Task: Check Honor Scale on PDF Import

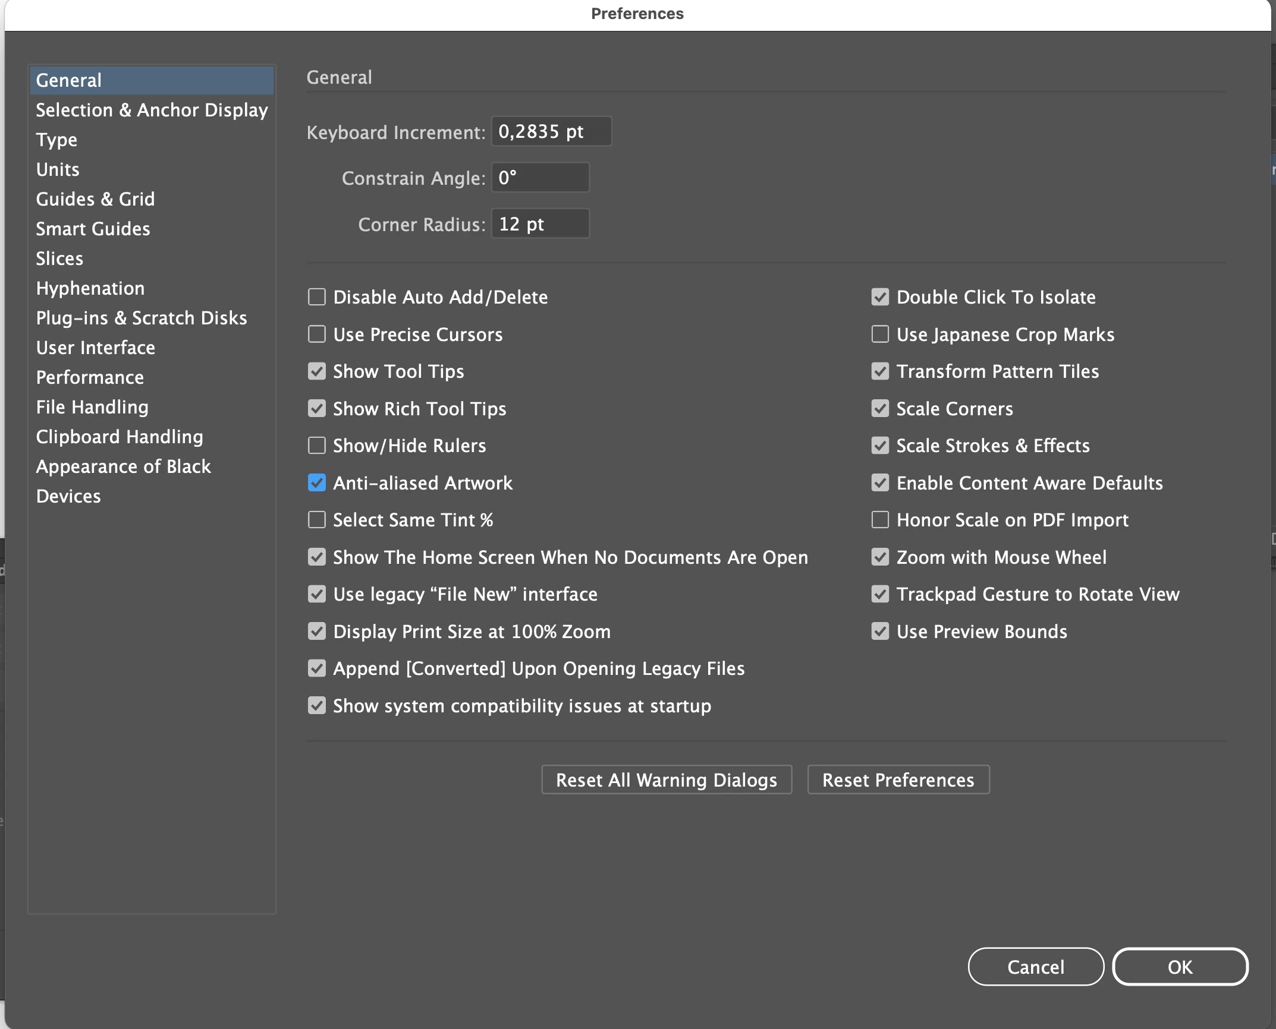Action: [880, 520]
